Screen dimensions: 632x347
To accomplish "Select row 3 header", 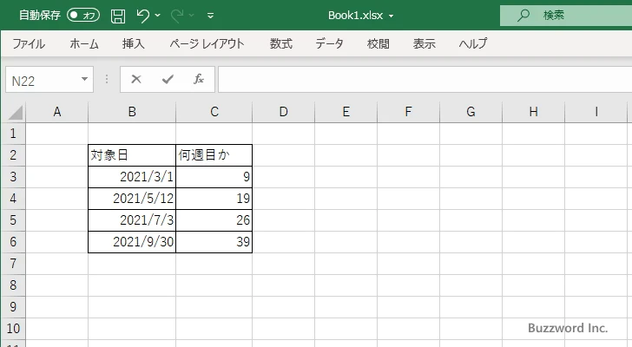I will 13,177.
